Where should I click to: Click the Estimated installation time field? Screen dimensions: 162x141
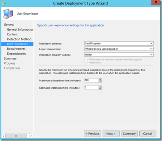91,88
